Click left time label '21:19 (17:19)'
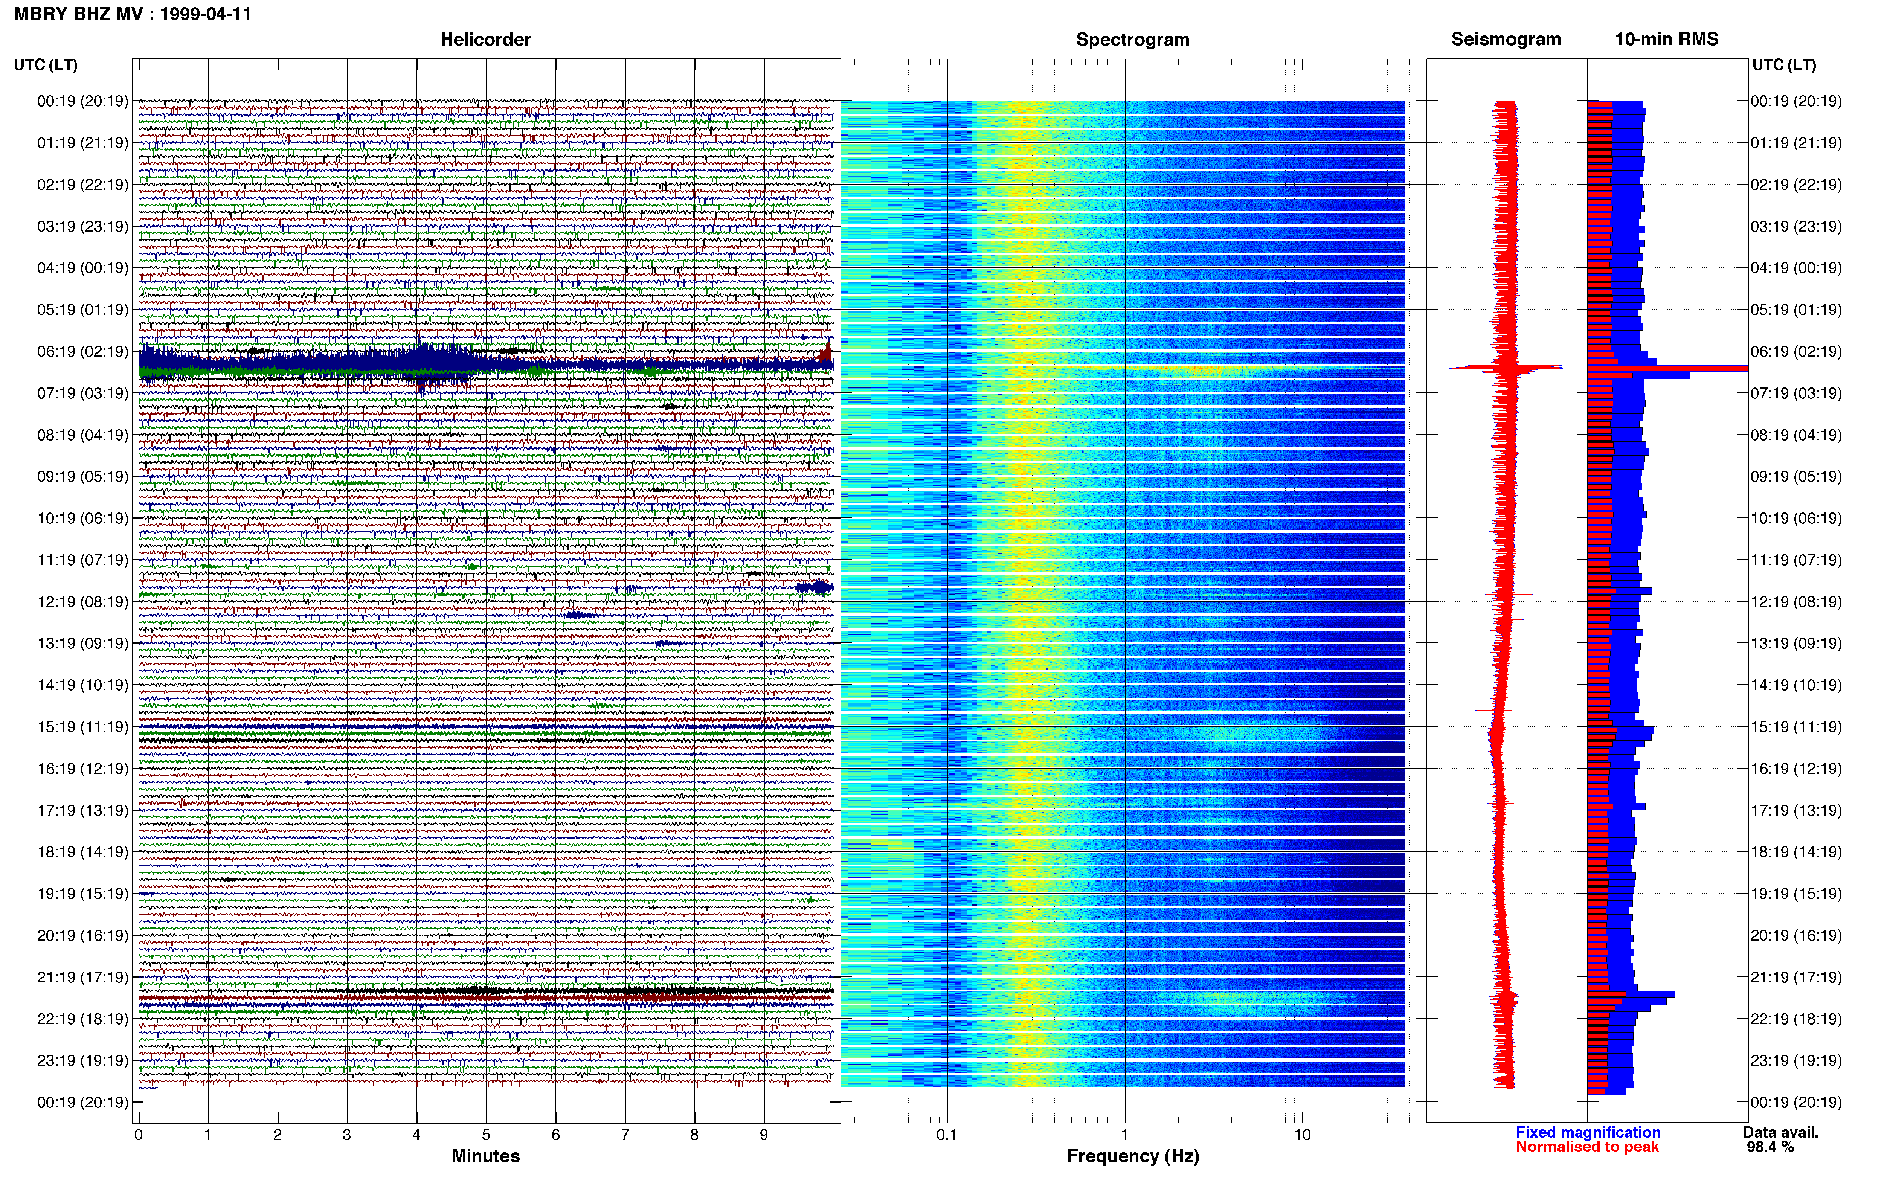Image resolution: width=1890 pixels, height=1182 pixels. [x=82, y=977]
